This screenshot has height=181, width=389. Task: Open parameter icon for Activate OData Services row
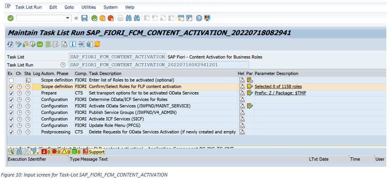[x=250, y=106]
